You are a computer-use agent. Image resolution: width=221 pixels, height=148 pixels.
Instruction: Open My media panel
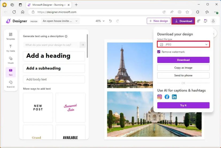coord(11,48)
